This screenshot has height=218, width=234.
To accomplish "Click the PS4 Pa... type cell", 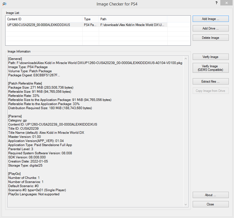I will point(90,25).
